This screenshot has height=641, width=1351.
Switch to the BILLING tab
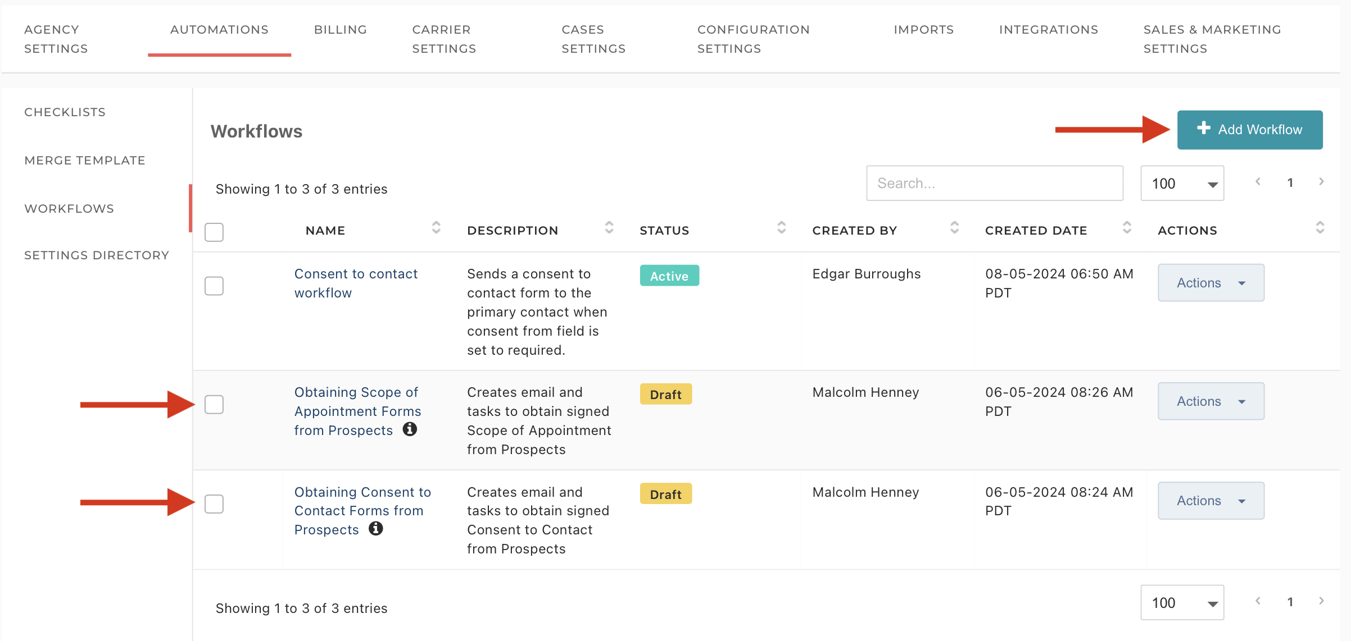pyautogui.click(x=340, y=29)
